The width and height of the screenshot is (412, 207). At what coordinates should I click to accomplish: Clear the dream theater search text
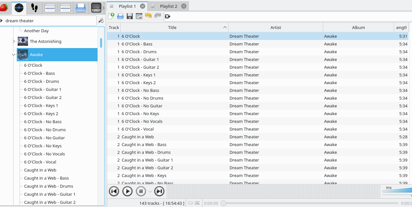[1, 21]
